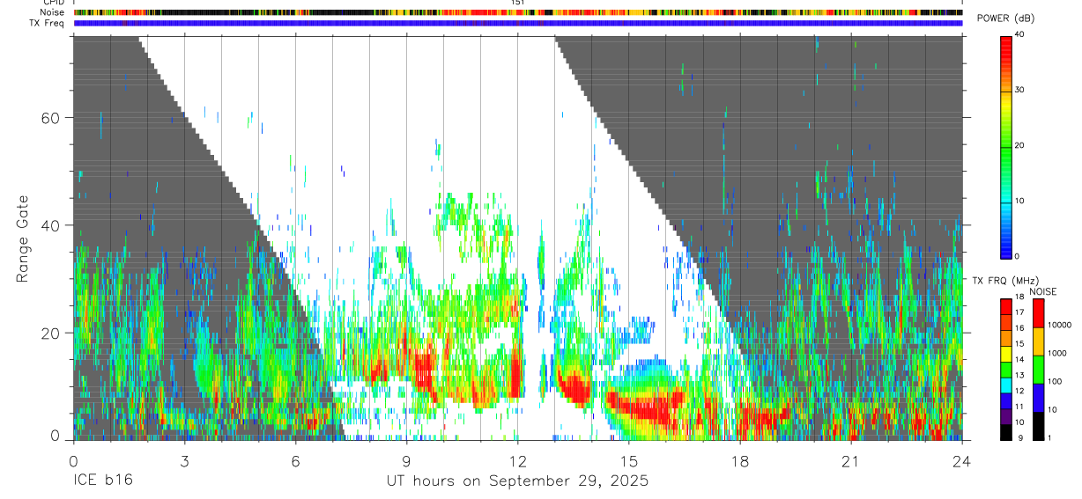Click the '16' label in the TX FRQ legend

click(x=1021, y=327)
